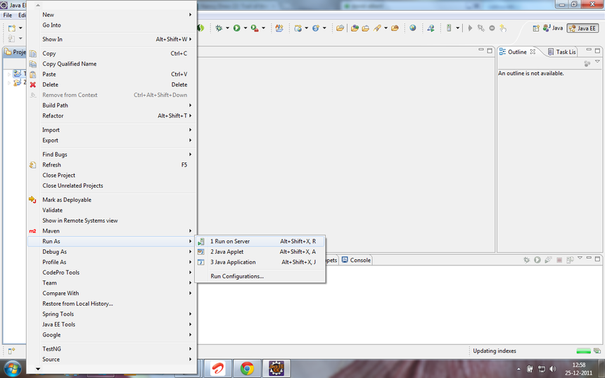Click the green progress indicator in status bar
The width and height of the screenshot is (605, 378).
pos(583,351)
